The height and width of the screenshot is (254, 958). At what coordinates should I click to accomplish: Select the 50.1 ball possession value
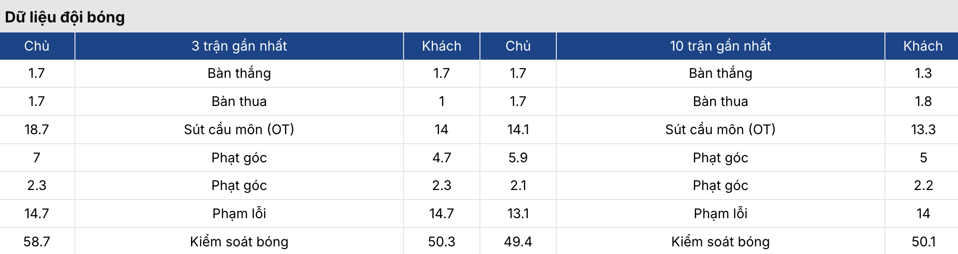(x=923, y=242)
